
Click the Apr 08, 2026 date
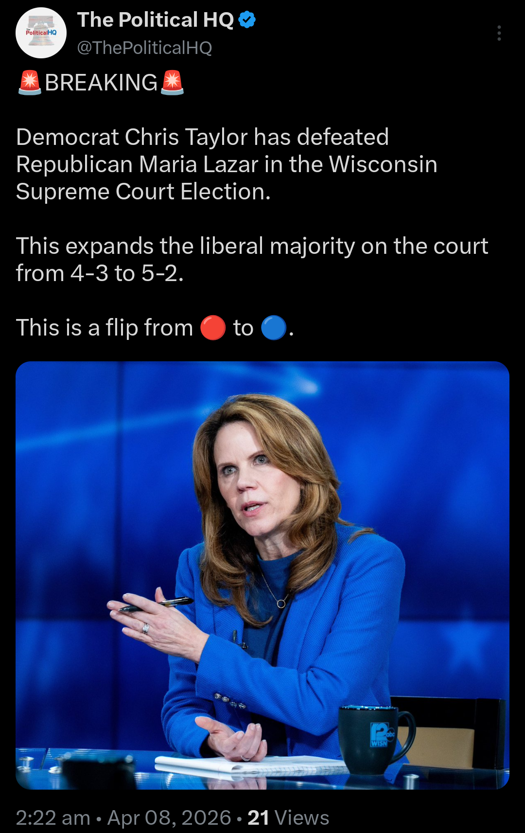click(x=169, y=818)
